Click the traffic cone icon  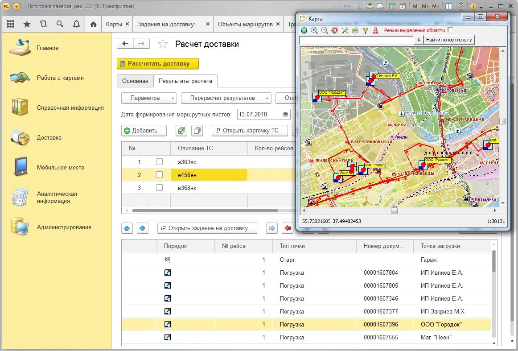tap(376, 30)
